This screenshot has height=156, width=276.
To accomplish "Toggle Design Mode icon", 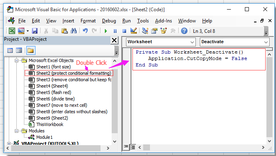I will tap(134, 31).
